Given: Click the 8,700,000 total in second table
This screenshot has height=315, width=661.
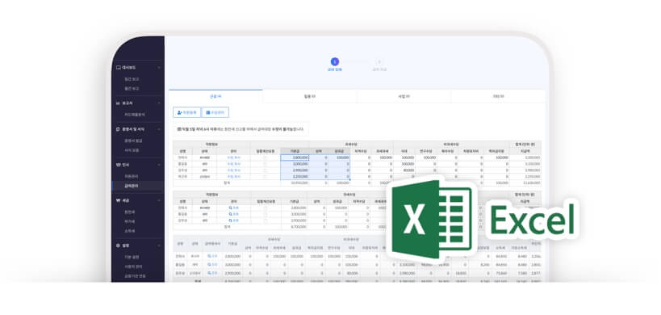Looking at the screenshot, I should pos(298,227).
